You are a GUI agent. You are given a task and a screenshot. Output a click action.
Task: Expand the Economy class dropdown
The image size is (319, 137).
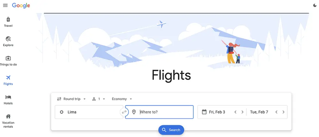pos(122,99)
